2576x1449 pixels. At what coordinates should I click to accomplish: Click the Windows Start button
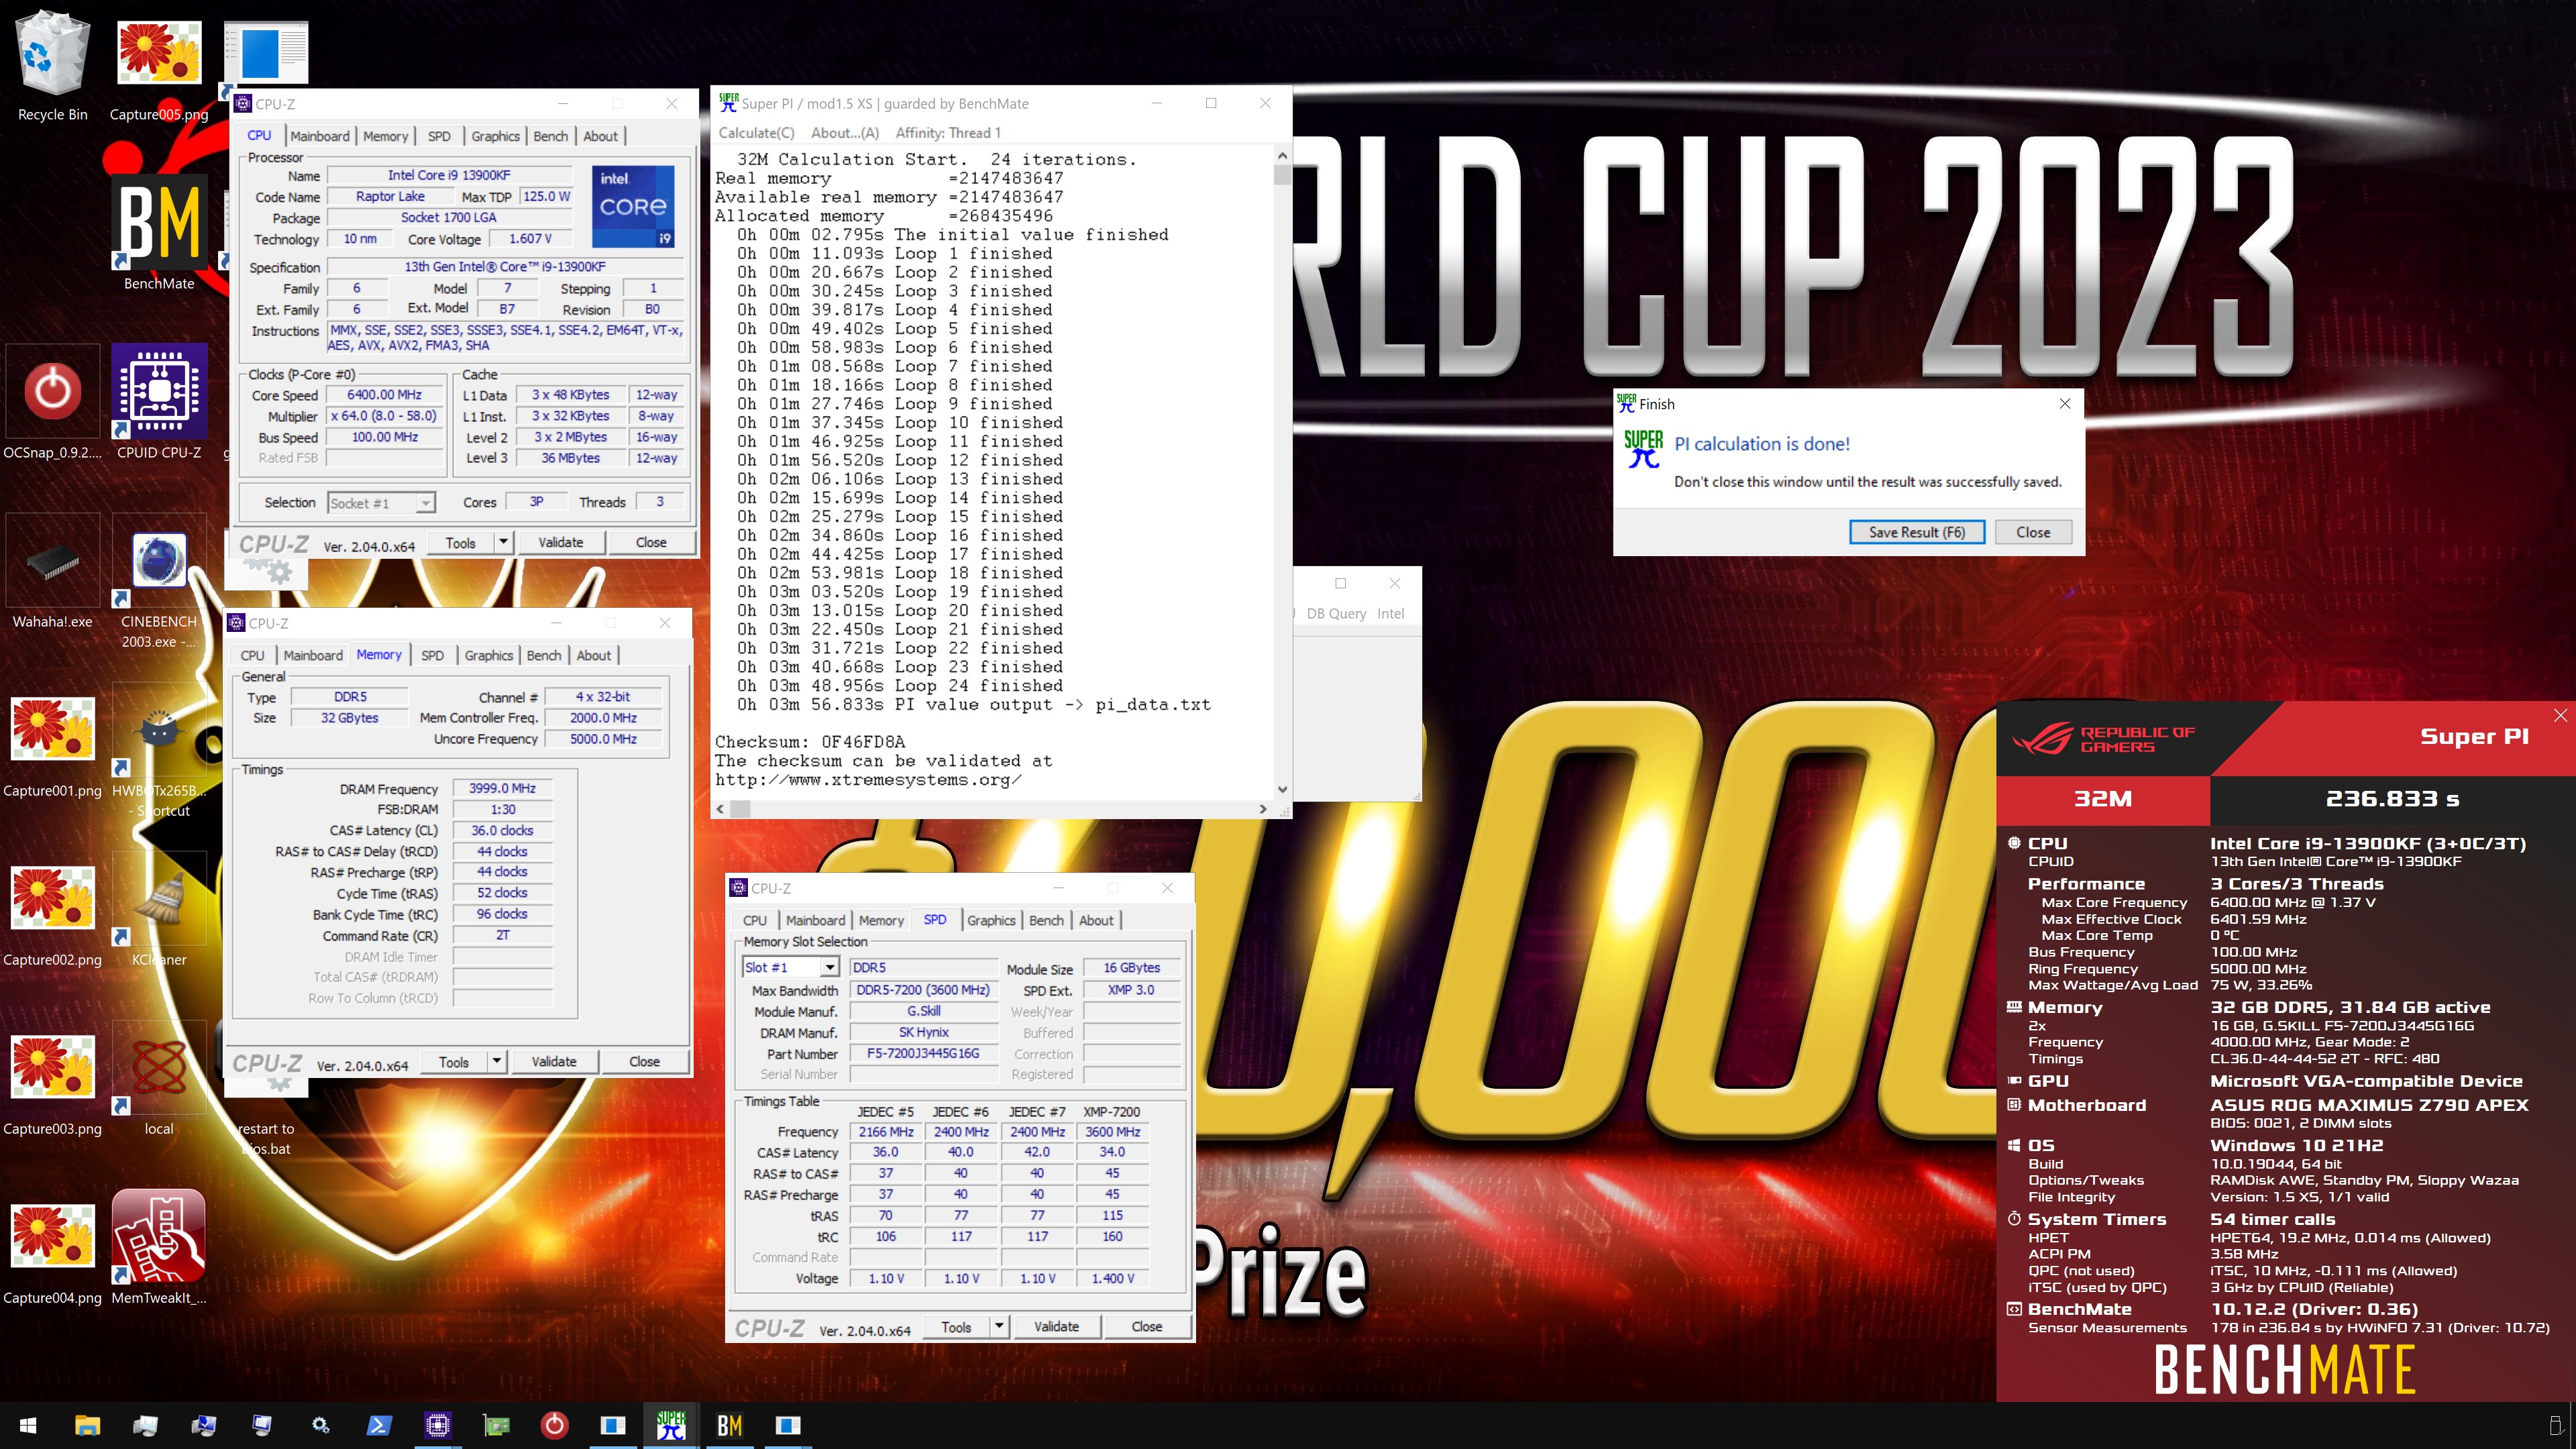tap(29, 1425)
